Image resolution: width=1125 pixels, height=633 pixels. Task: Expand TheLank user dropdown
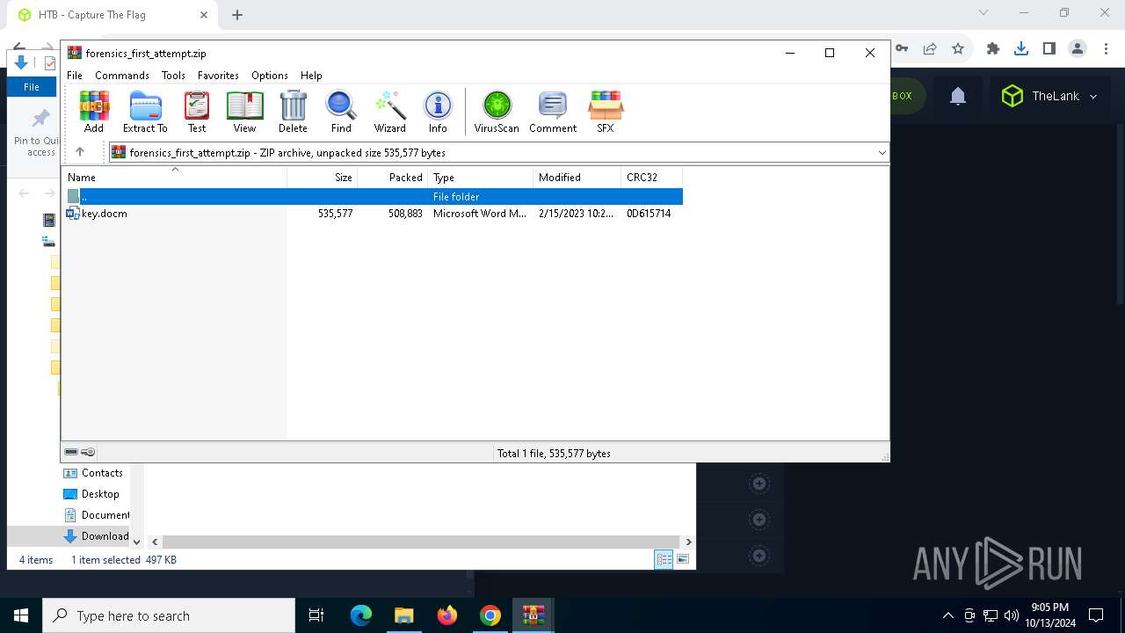(x=1093, y=97)
